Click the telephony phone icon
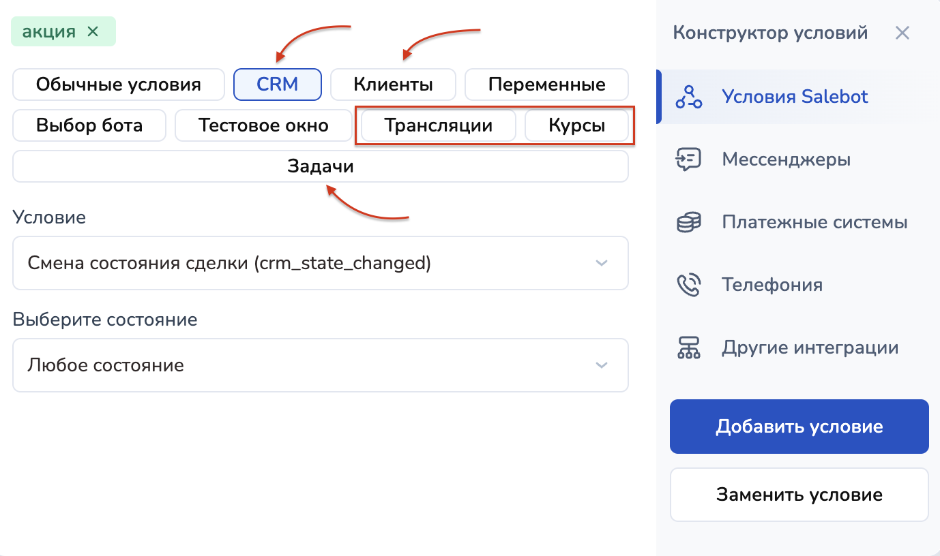940x556 pixels. [688, 285]
